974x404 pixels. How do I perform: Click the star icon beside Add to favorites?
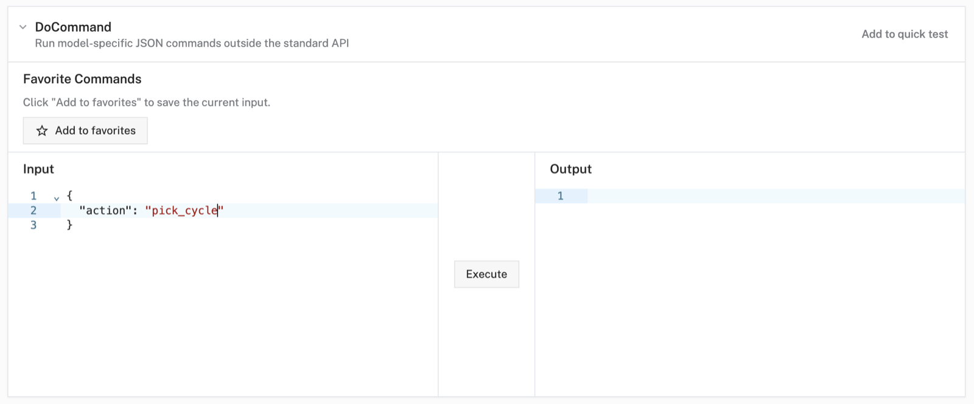pyautogui.click(x=42, y=131)
